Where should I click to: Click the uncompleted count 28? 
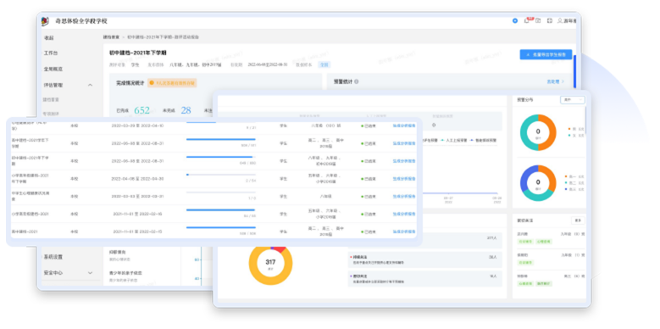coord(186,110)
